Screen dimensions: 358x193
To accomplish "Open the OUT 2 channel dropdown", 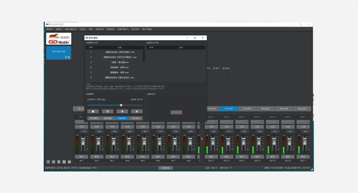I will coord(227,122).
